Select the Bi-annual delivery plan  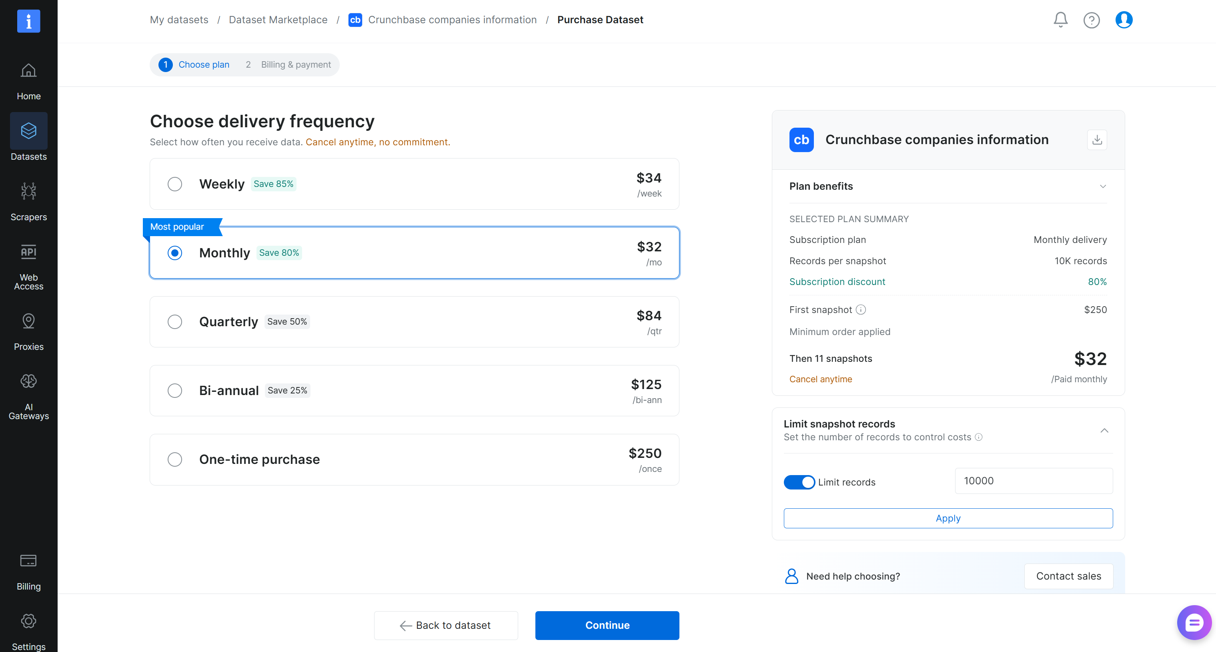(x=415, y=391)
